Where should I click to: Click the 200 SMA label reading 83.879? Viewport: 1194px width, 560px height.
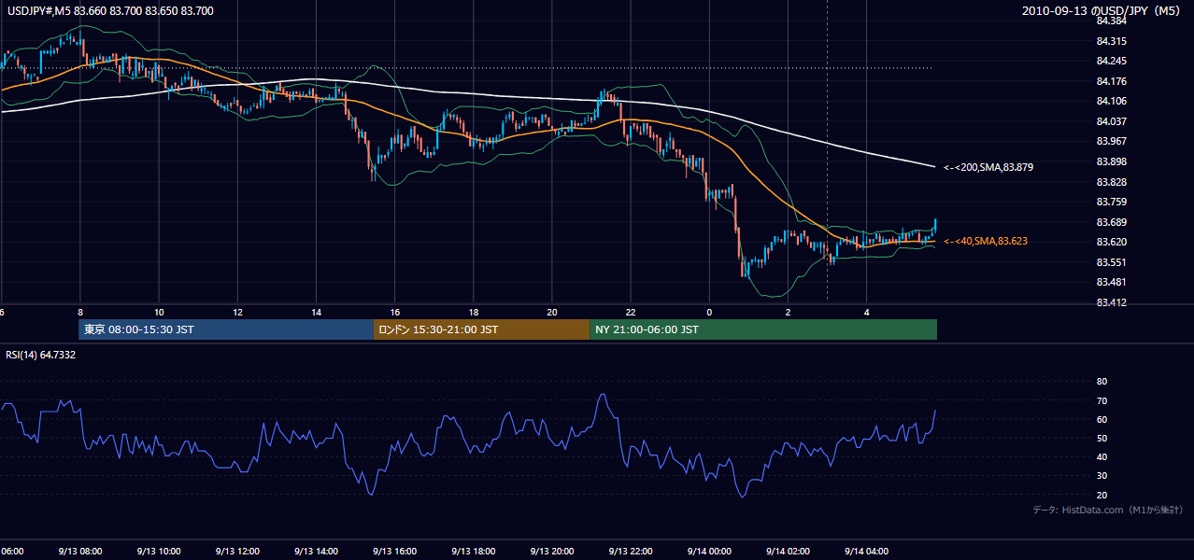click(x=987, y=167)
